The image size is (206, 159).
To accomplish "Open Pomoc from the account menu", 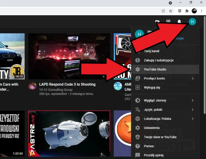I will pos(165,146).
